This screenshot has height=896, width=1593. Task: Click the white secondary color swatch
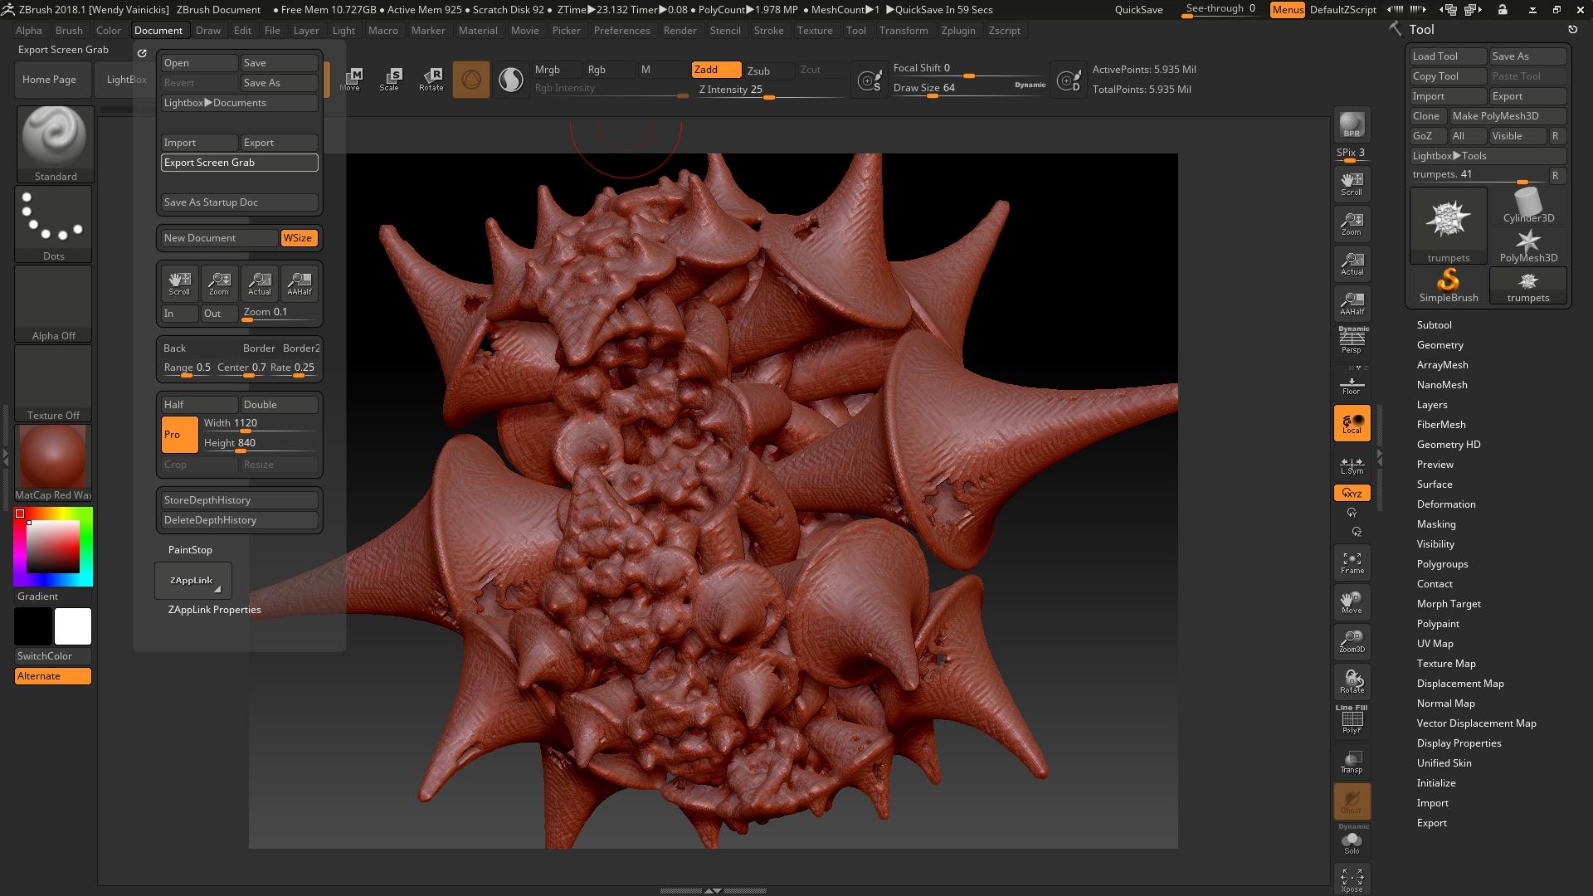[73, 626]
